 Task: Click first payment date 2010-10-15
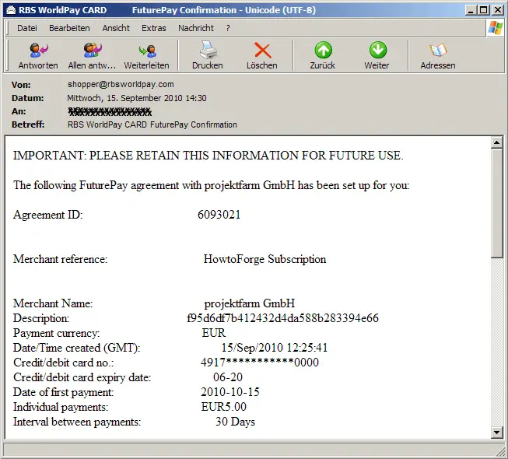click(x=230, y=392)
